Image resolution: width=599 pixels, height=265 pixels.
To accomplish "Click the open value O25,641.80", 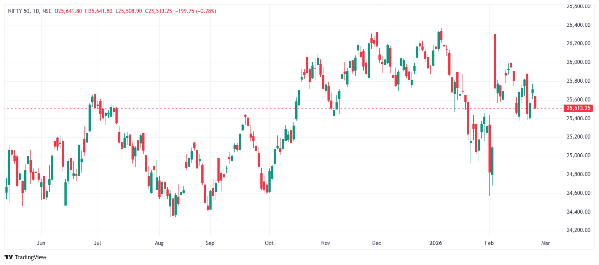I will click(x=68, y=11).
